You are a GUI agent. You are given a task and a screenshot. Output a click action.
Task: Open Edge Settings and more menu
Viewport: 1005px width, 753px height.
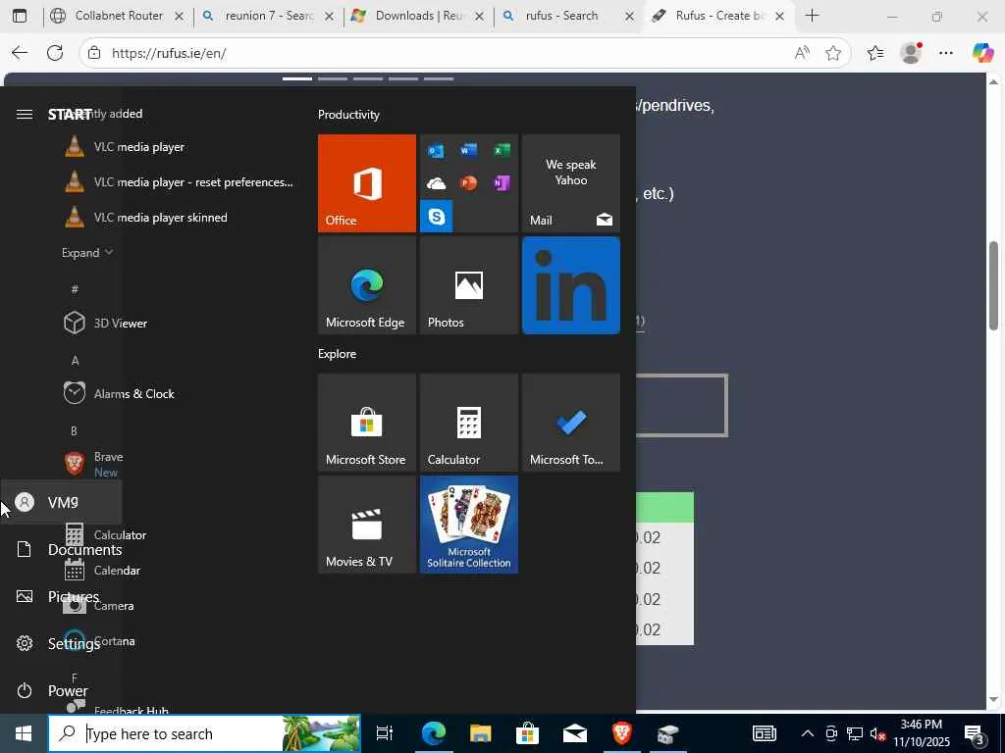(x=946, y=53)
